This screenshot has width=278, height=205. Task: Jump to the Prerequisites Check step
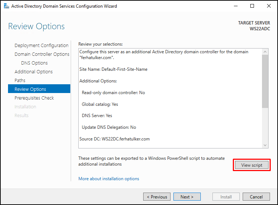coord(34,98)
